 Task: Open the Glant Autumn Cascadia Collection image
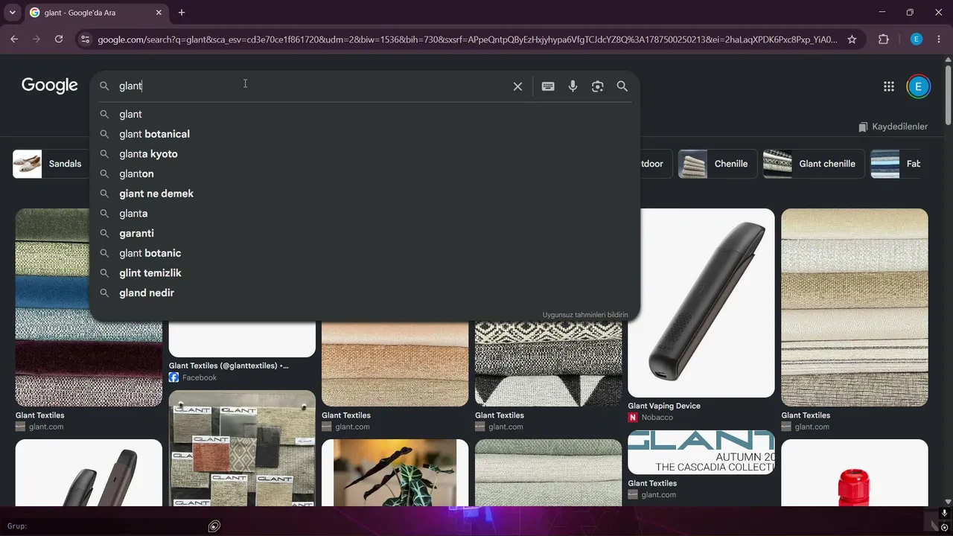pyautogui.click(x=701, y=452)
